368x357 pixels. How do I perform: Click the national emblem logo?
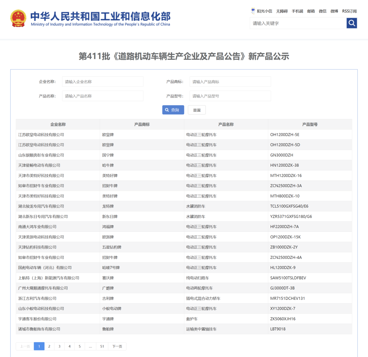coord(18,18)
